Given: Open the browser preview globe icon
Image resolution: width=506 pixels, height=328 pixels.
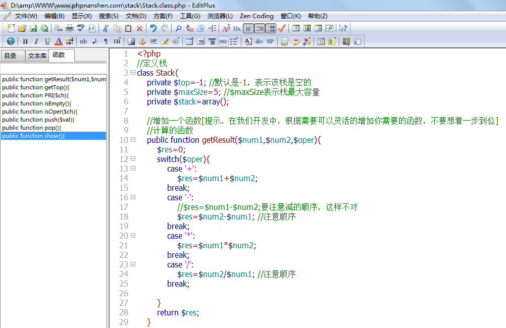Looking at the screenshot, I should point(11,41).
